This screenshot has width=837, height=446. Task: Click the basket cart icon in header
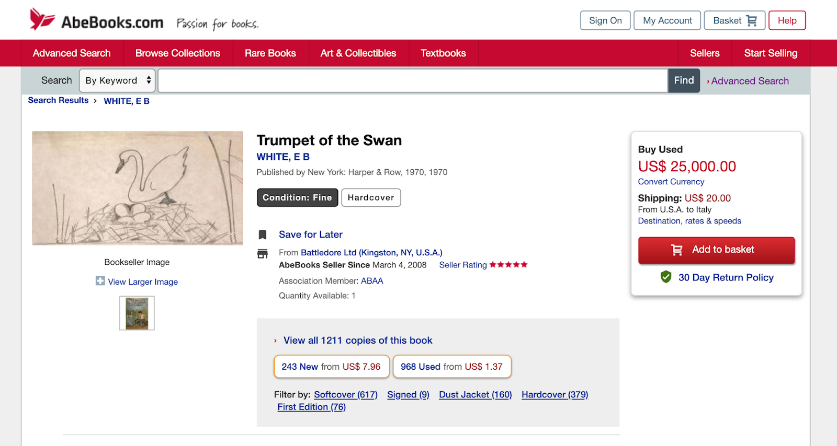751,20
